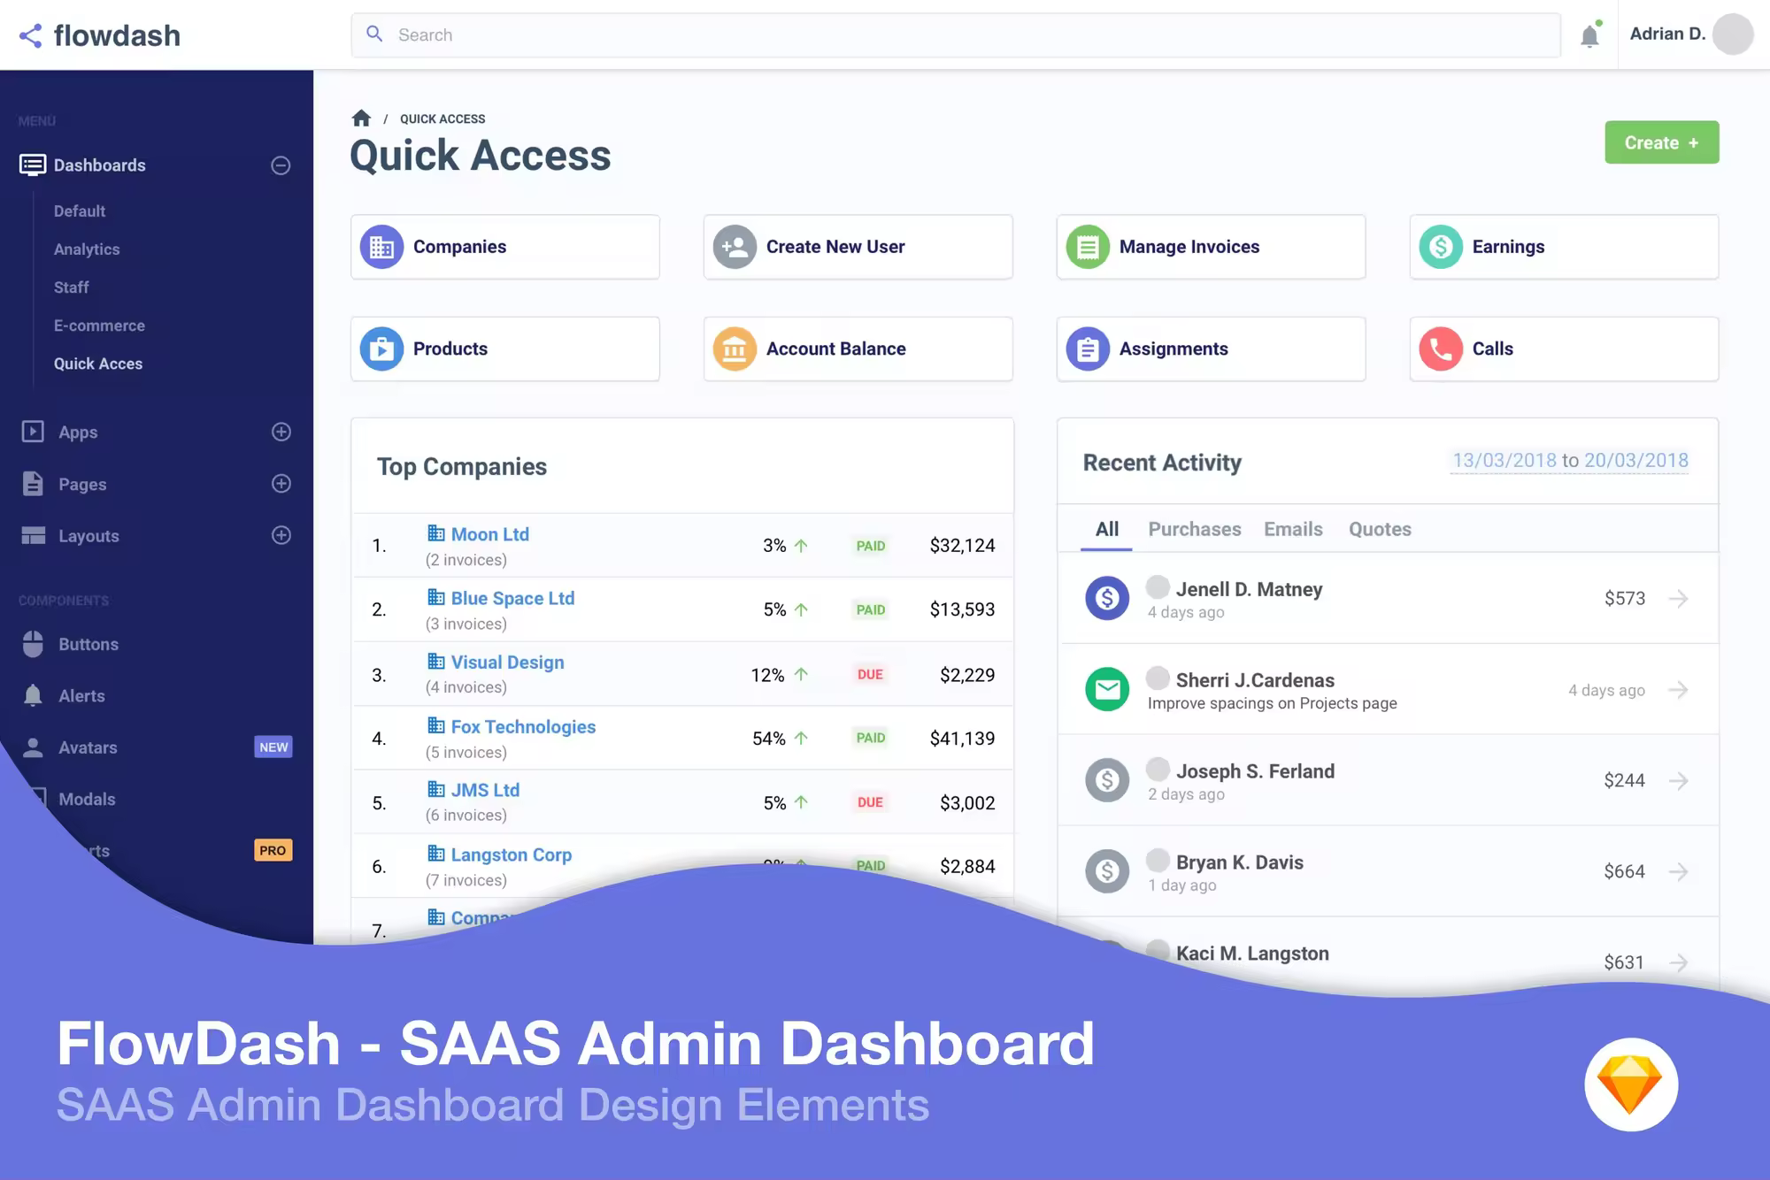
Task: Open Visual Design company link
Action: pos(507,663)
